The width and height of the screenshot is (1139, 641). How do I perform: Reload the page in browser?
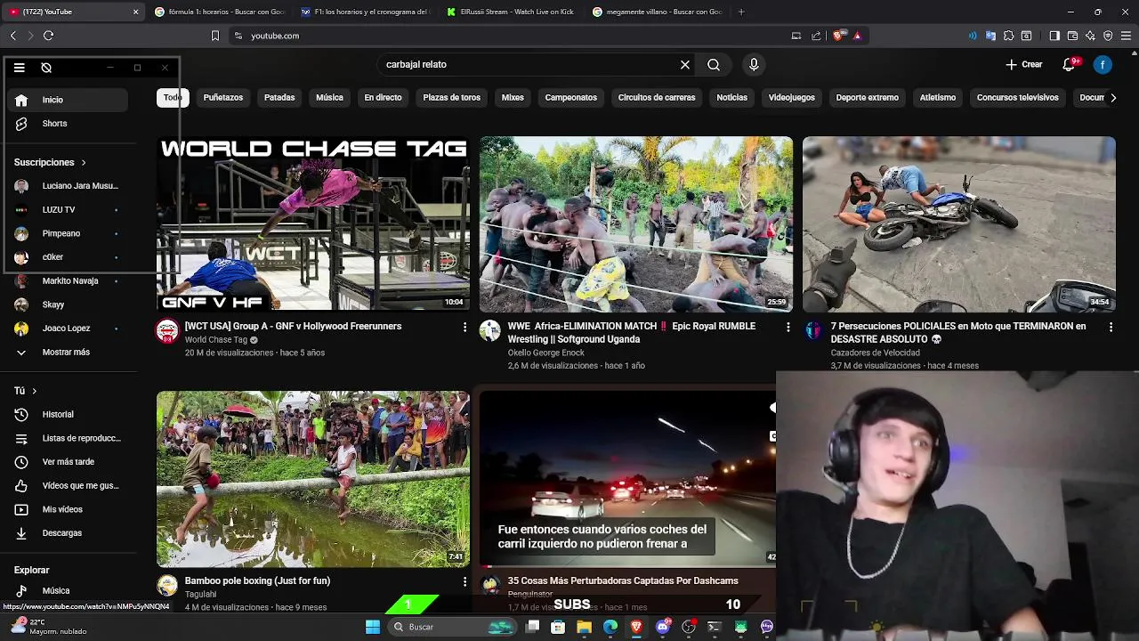48,36
